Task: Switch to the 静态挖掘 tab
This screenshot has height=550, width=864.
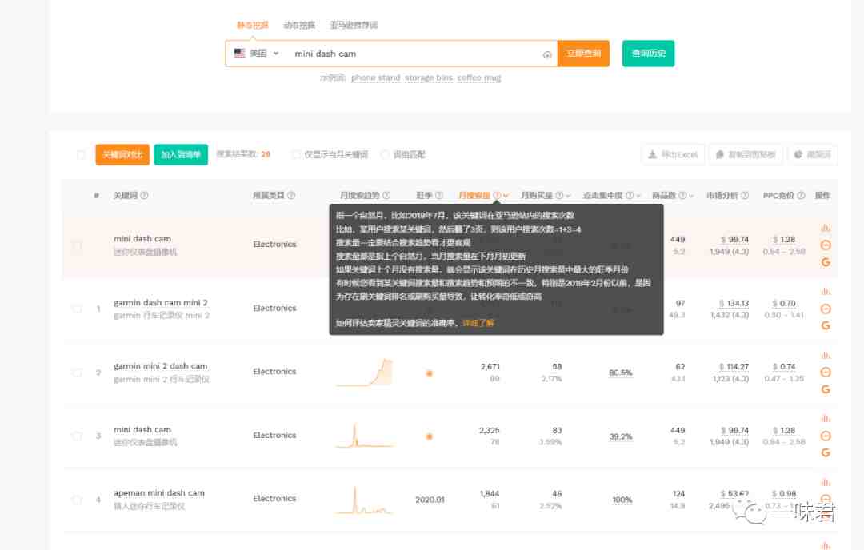Action: (252, 25)
